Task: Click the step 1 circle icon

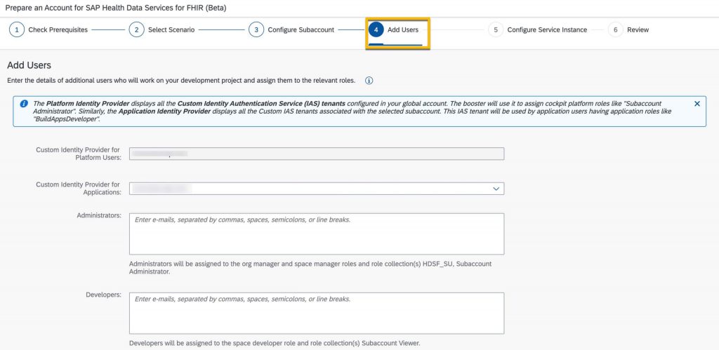Action: tap(17, 29)
